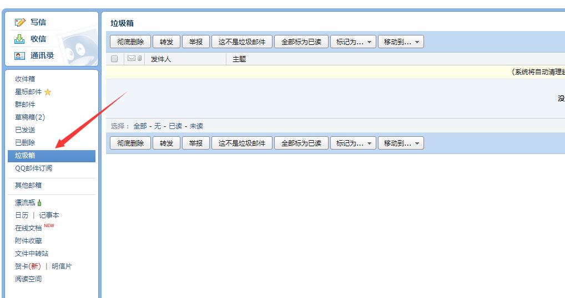The width and height of the screenshot is (565, 298).
Task: Open the 明信片 postcard link
Action: tap(62, 266)
